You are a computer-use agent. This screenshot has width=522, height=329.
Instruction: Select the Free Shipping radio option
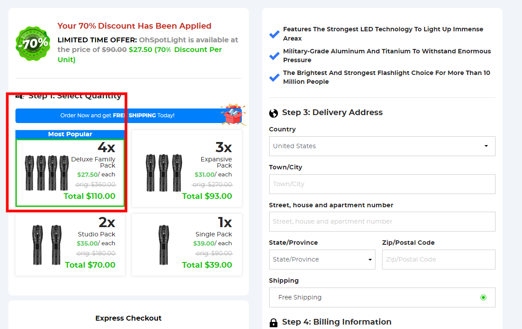coord(483,297)
